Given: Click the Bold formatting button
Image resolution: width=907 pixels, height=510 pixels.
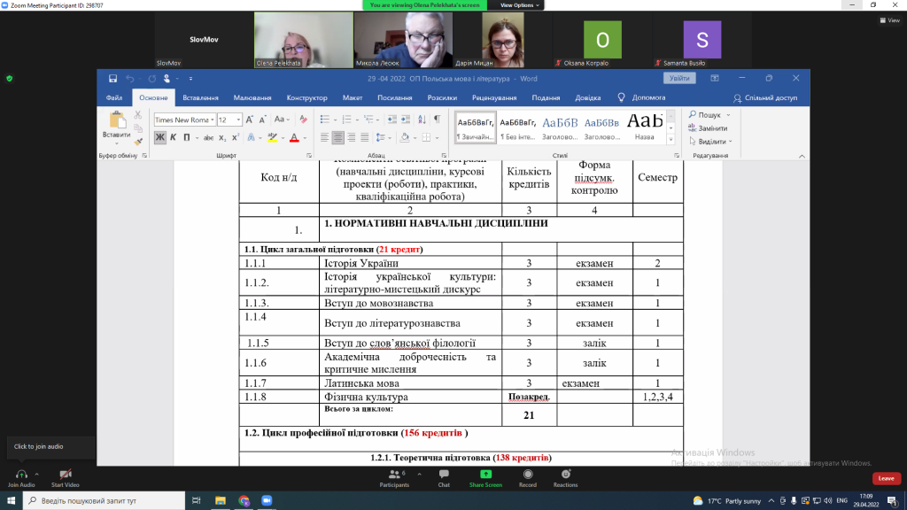Looking at the screenshot, I should coord(160,137).
